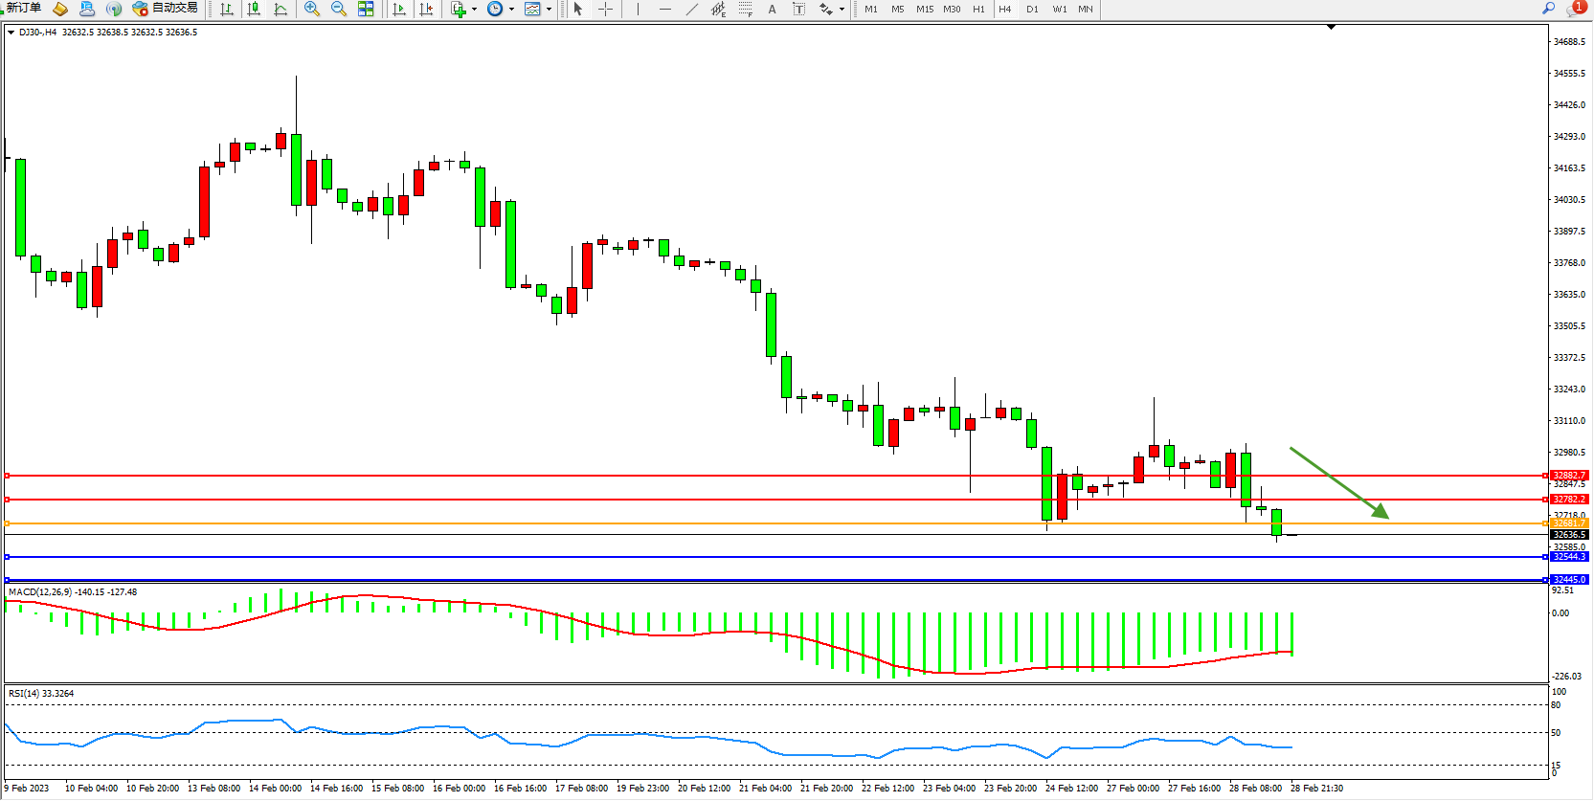Select the crosshair tool
1594x801 pixels.
pyautogui.click(x=606, y=9)
